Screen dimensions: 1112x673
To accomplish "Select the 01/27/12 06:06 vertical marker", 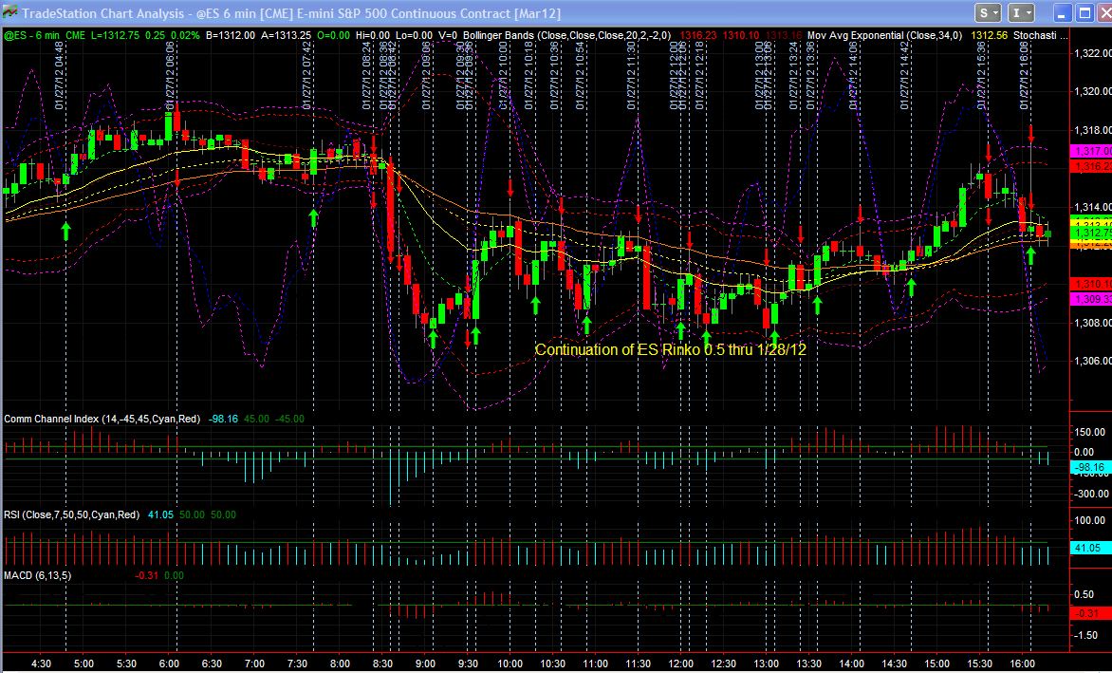I will click(x=170, y=74).
